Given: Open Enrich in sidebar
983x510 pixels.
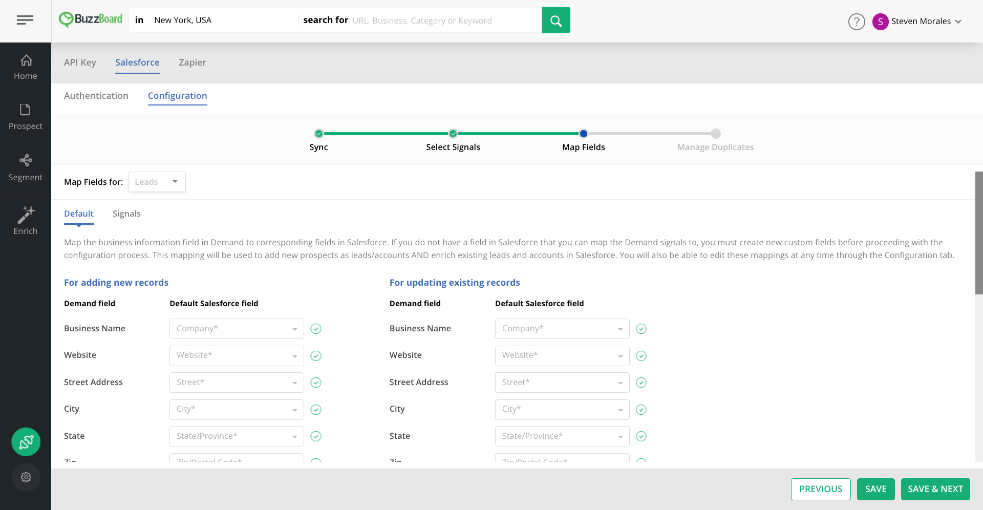Looking at the screenshot, I should pos(26,221).
